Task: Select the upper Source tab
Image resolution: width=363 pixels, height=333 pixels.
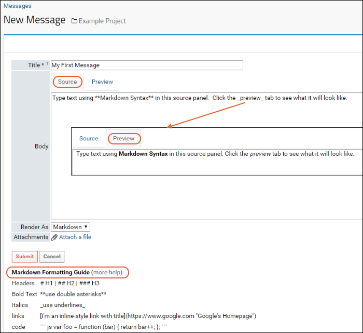Action: click(67, 82)
